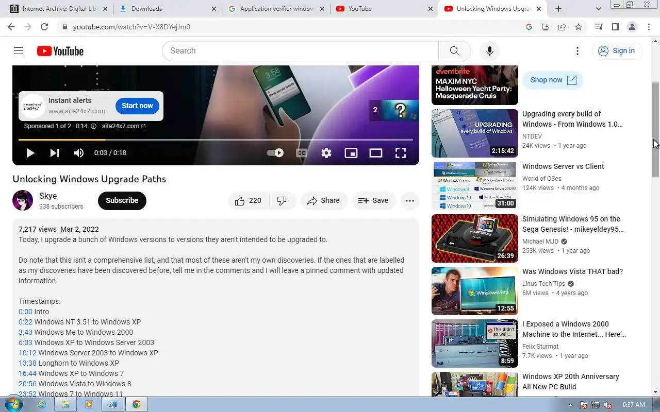Viewport: 660px width, 412px height.
Task: Share the video
Action: [324, 201]
